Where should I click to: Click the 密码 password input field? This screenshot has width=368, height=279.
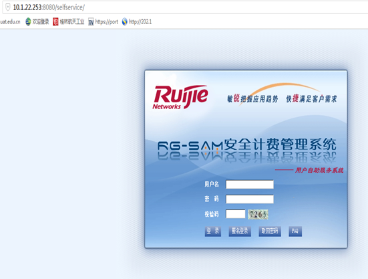[x=250, y=199]
